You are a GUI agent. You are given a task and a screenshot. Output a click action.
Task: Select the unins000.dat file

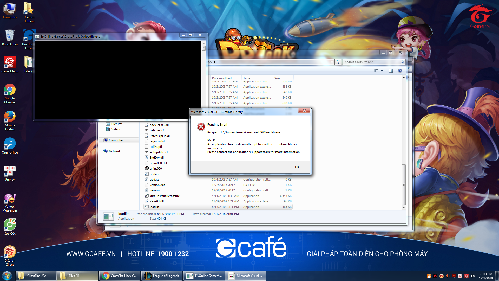(158, 163)
